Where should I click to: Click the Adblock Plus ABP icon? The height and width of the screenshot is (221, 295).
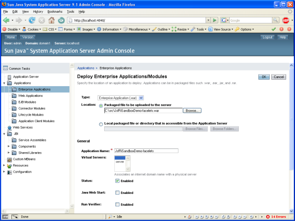click(x=286, y=21)
